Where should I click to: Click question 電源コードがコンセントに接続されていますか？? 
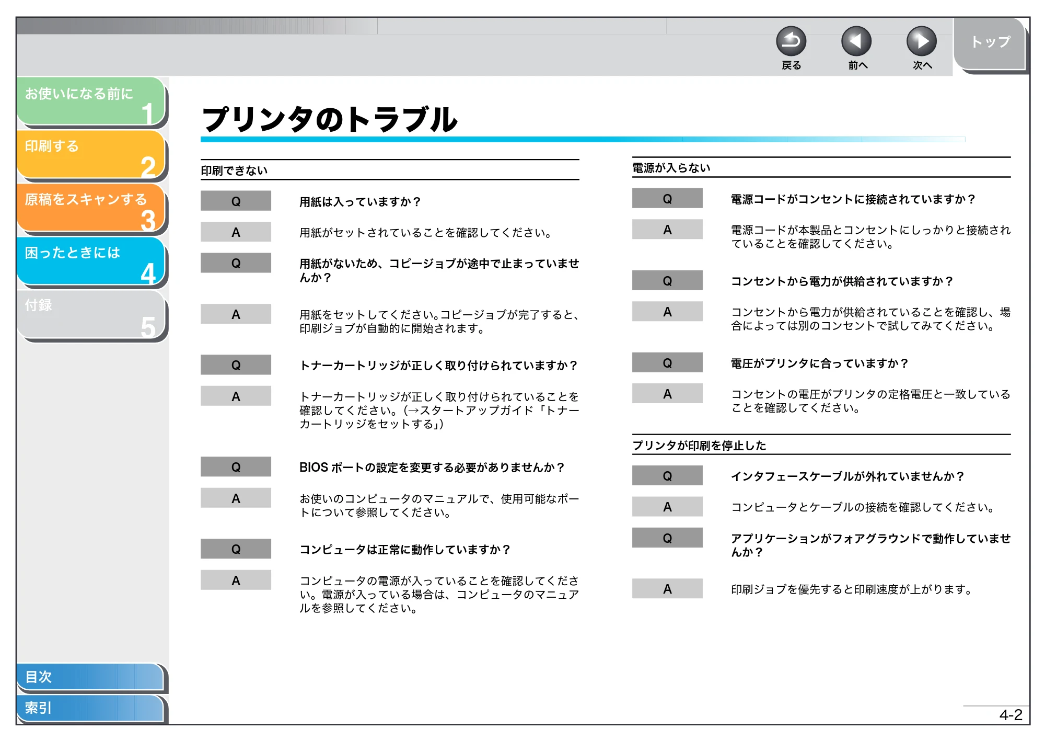[x=853, y=199]
